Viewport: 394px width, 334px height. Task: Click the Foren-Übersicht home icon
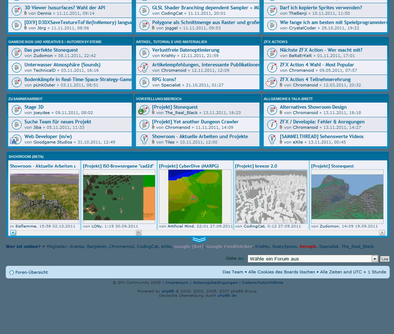[11, 272]
